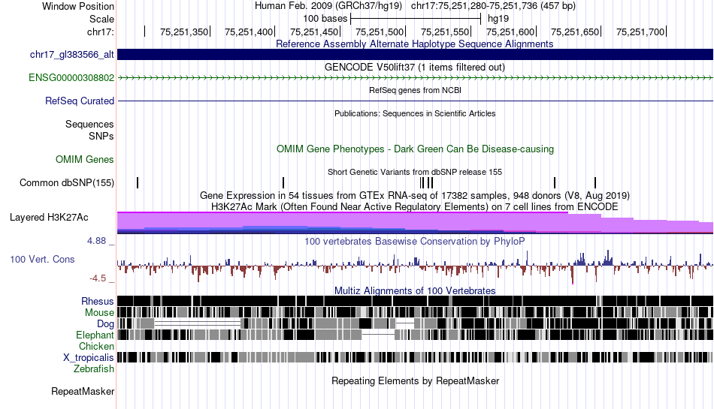
Task: Open GTEx Gene Expression track title
Action: [x=415, y=195]
